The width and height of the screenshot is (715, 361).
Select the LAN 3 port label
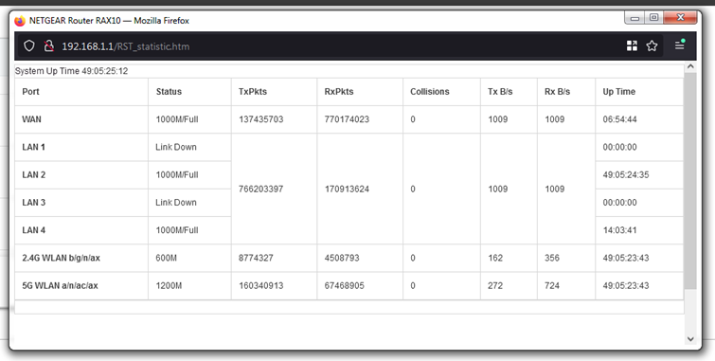coord(34,202)
